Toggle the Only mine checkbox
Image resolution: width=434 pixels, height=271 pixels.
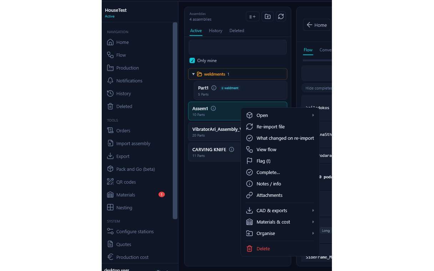pyautogui.click(x=192, y=61)
